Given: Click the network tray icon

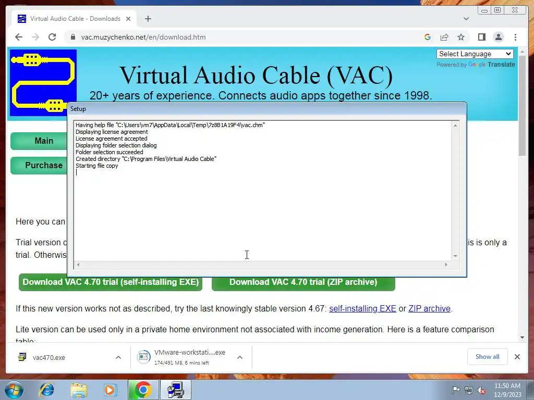Looking at the screenshot, I should pos(469,390).
